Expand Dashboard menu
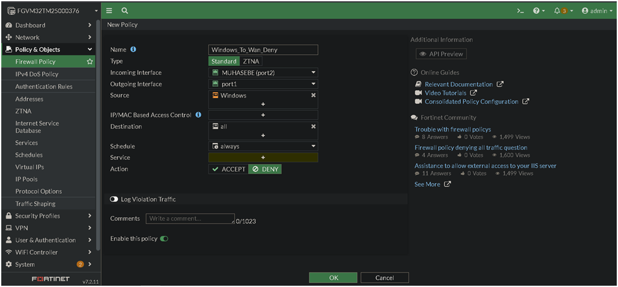The width and height of the screenshot is (618, 287). (49, 25)
